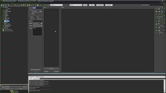Switch to the Console tab
Screen dimensions: 166x93
point(31,79)
